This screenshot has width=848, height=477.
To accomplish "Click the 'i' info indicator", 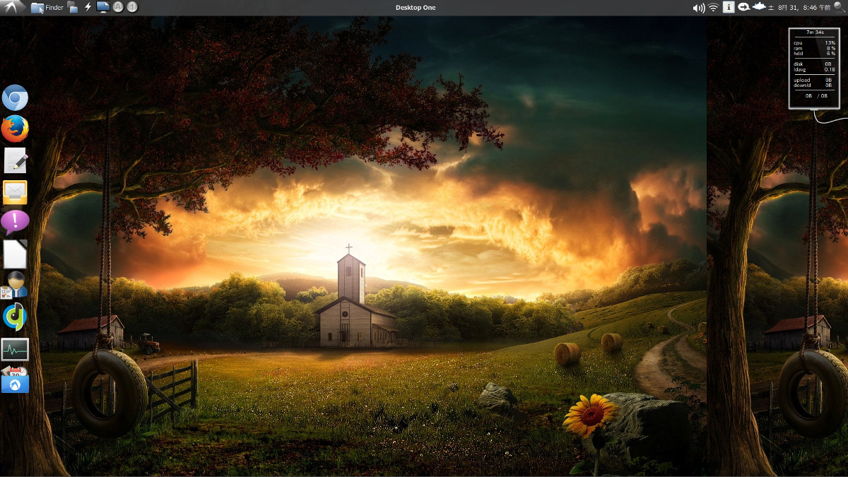I will coord(729,7).
